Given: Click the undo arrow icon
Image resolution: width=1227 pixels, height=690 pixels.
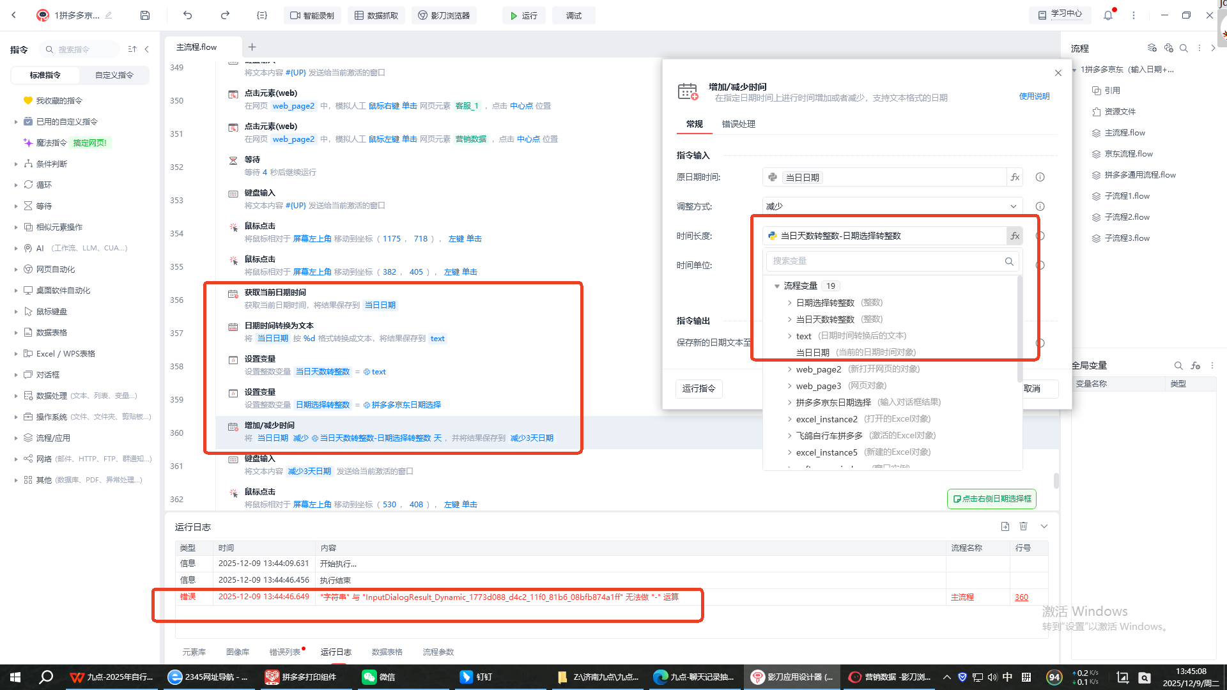Looking at the screenshot, I should tap(187, 15).
